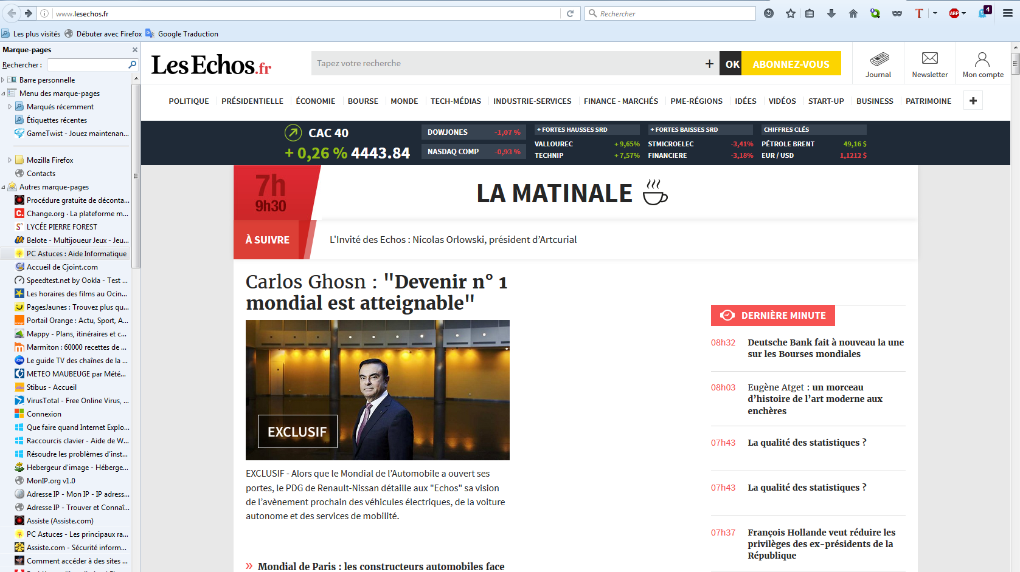Screen dimensions: 1020x572
Task: Click the green circular extension icon
Action: [875, 13]
